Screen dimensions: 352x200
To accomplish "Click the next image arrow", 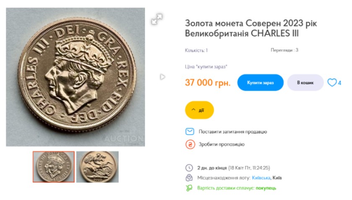I will click(163, 77).
